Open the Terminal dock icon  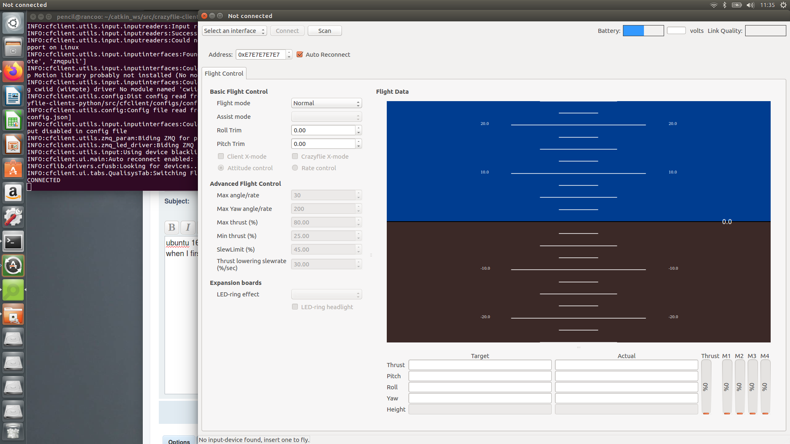click(13, 242)
